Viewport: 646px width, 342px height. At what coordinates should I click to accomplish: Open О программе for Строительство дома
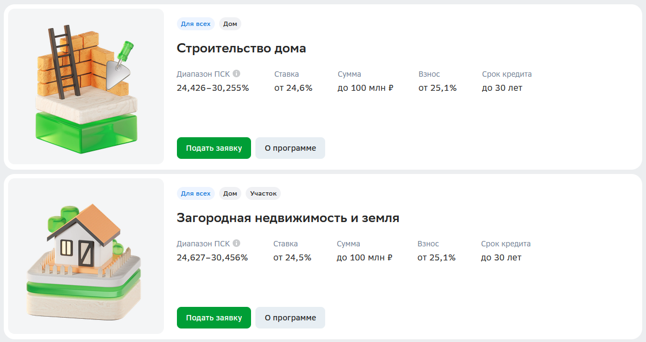tap(290, 147)
